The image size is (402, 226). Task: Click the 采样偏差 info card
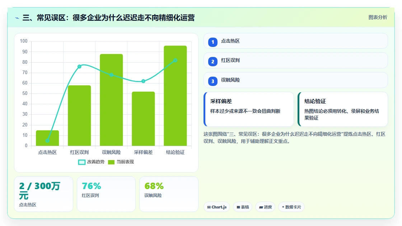(x=249, y=109)
